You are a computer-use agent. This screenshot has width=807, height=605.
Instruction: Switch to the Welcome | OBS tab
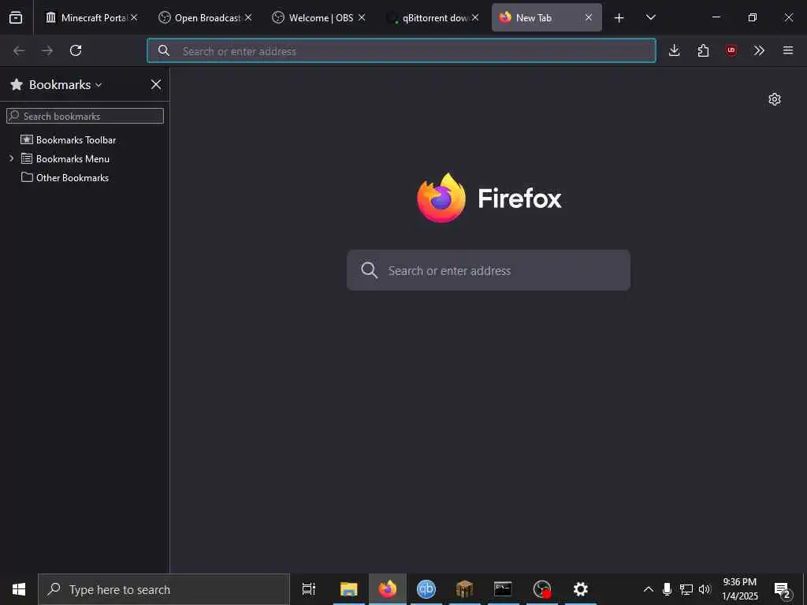(318, 17)
